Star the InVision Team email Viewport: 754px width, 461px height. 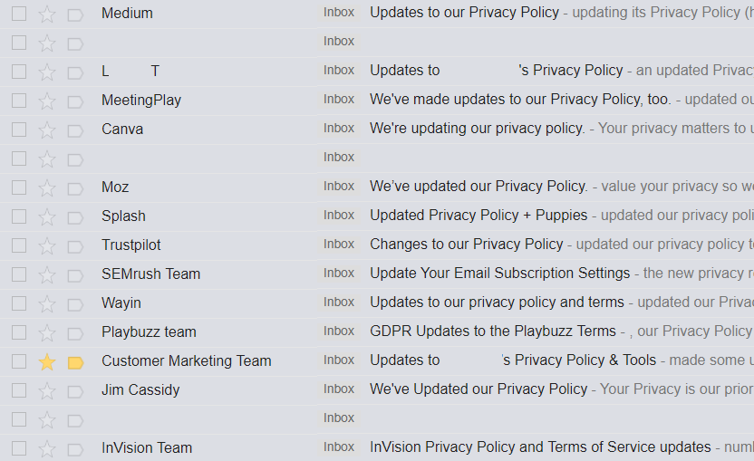[x=46, y=449]
